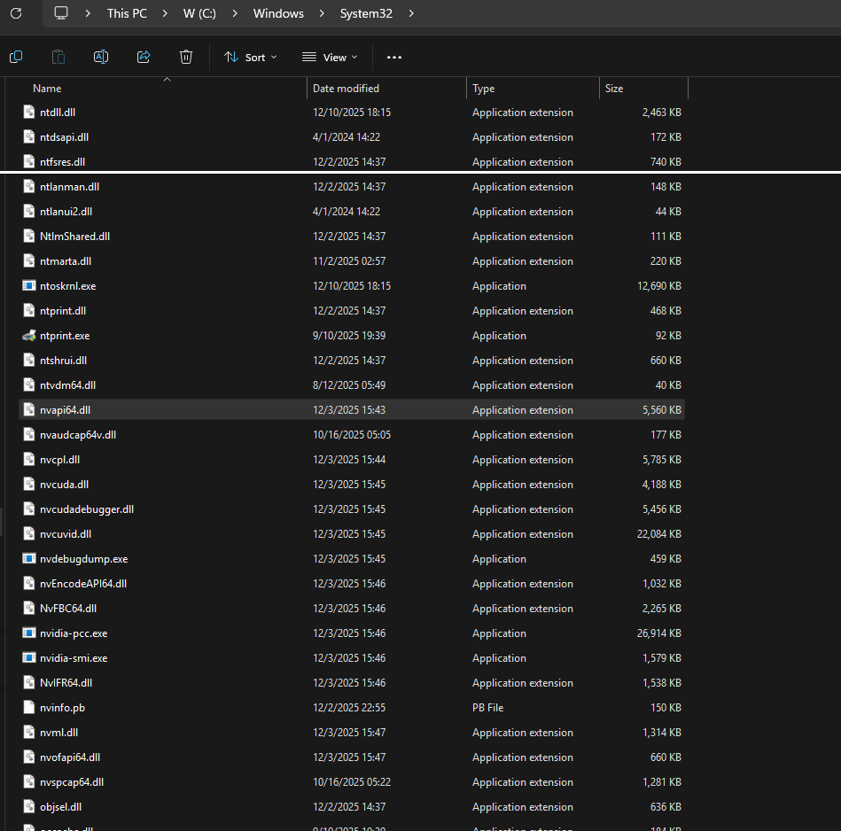The image size is (841, 831).
Task: Select the NvFBC64.dll file icon
Action: [29, 609]
